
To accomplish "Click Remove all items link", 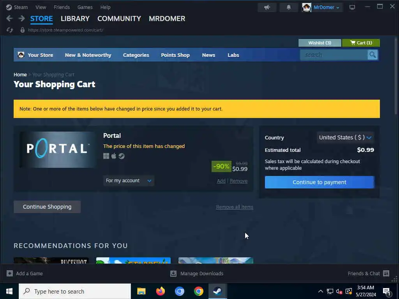I will (235, 207).
